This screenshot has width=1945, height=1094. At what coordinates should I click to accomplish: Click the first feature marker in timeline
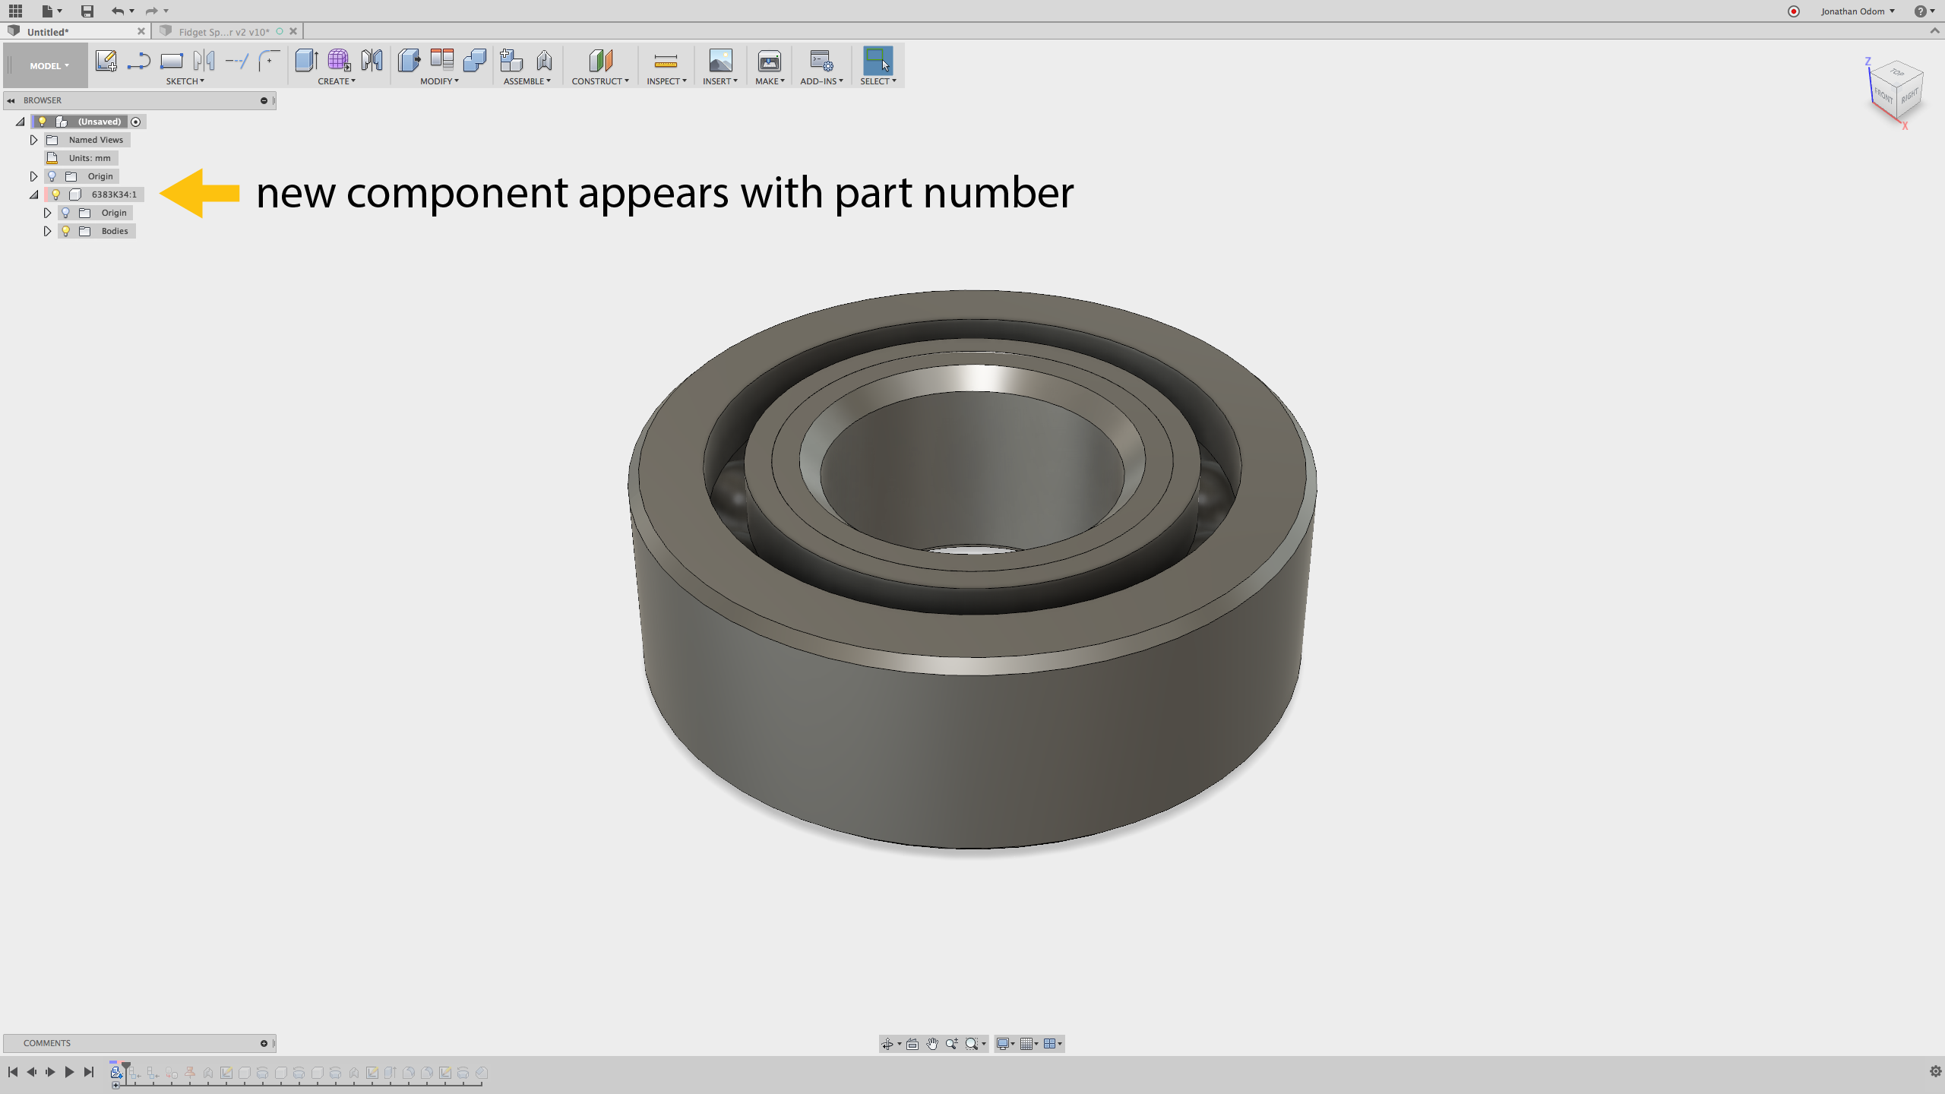pos(116,1072)
